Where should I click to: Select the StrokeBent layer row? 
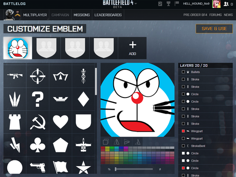click(x=205, y=146)
